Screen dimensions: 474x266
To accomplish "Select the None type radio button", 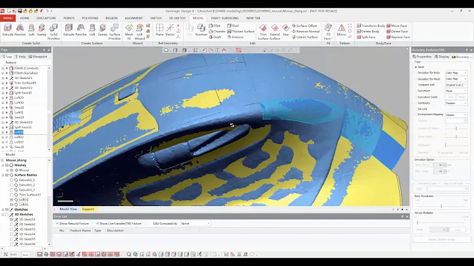I will point(416,66).
